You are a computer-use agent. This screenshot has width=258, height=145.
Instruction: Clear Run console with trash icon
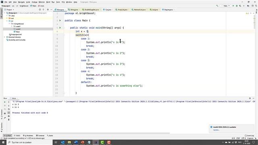tap(9, 120)
